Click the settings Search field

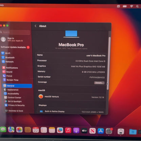(15, 32)
